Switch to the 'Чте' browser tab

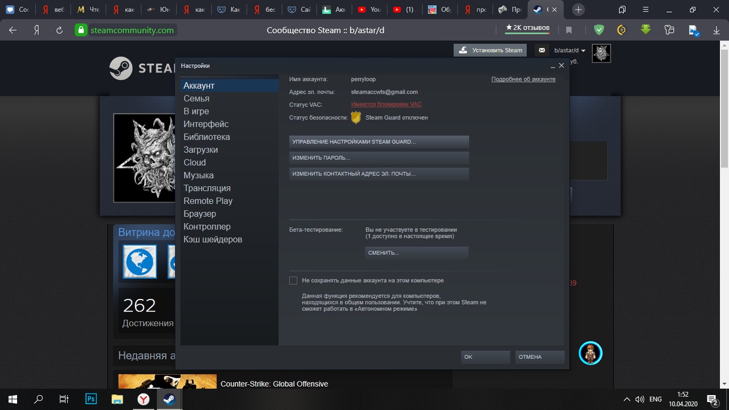[x=88, y=10]
